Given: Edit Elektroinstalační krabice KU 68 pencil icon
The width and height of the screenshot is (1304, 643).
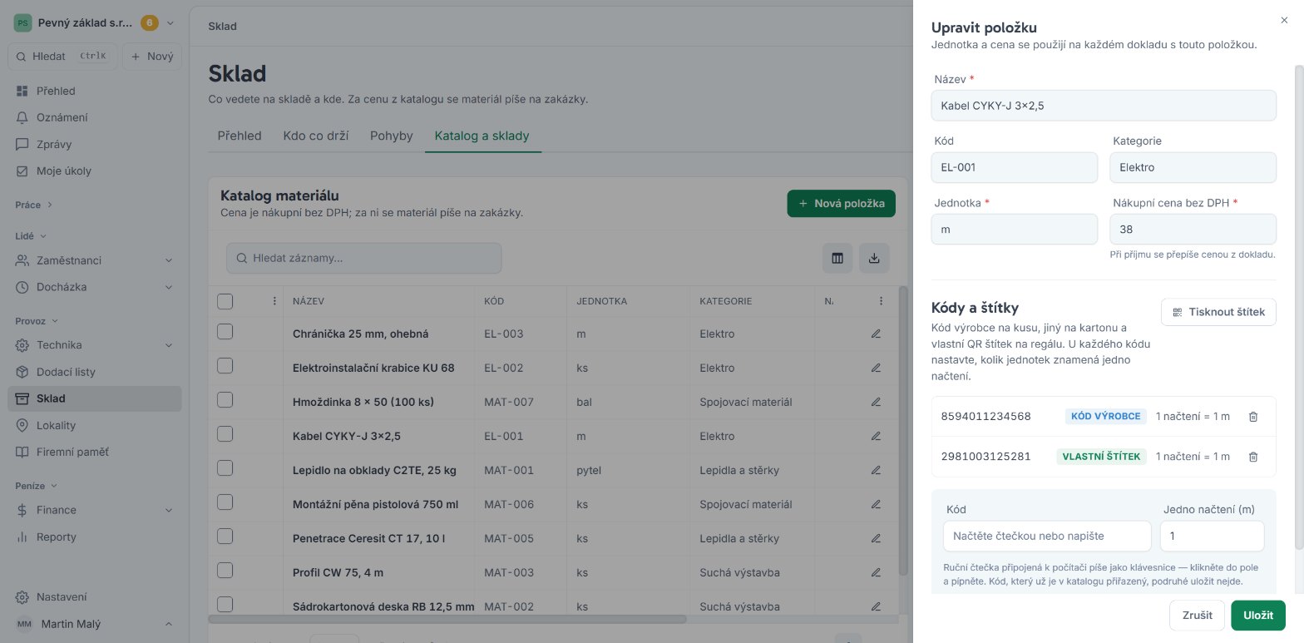Looking at the screenshot, I should (875, 368).
